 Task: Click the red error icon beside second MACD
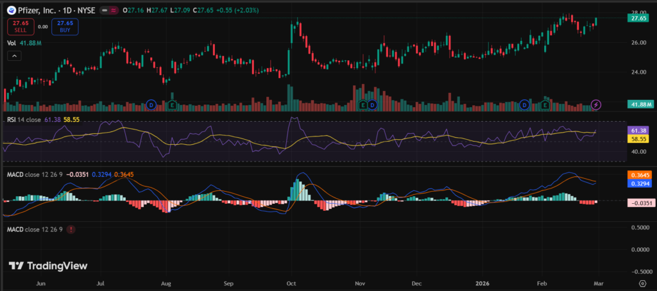71,229
